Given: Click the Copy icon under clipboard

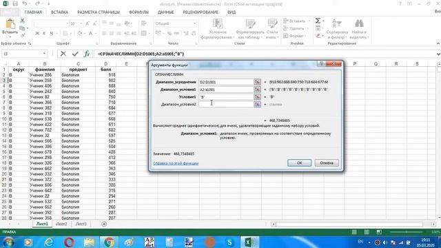Looking at the screenshot, I should 22,28.
